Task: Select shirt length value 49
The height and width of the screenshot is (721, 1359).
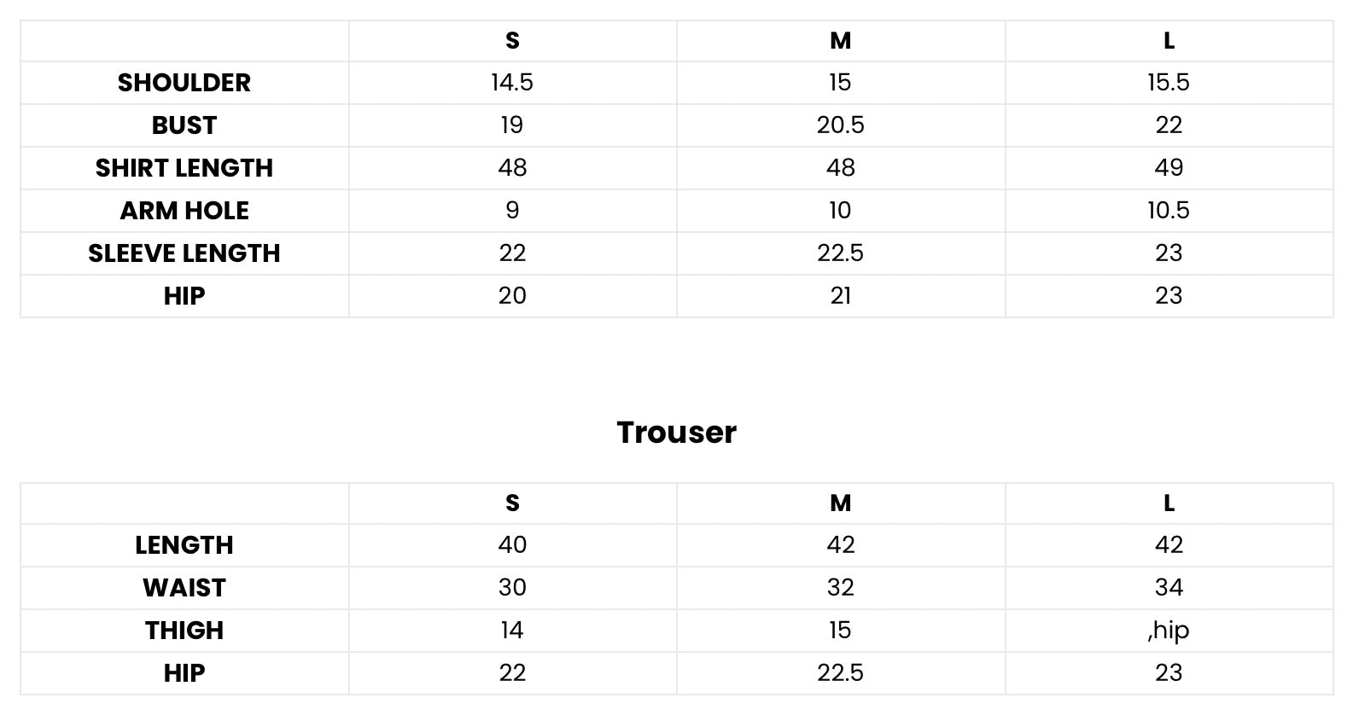Action: (1169, 168)
